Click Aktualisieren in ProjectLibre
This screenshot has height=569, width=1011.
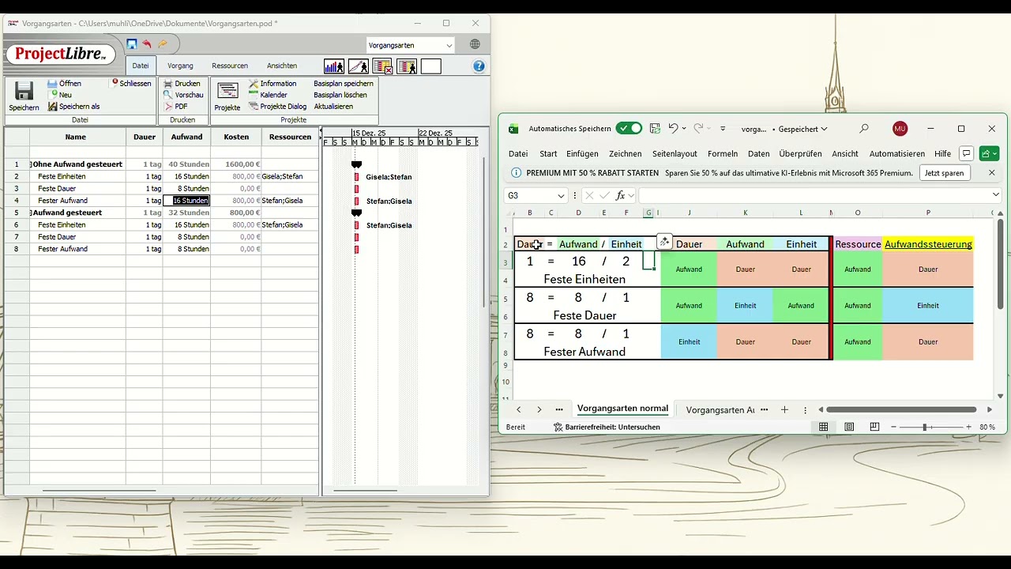[x=333, y=107]
